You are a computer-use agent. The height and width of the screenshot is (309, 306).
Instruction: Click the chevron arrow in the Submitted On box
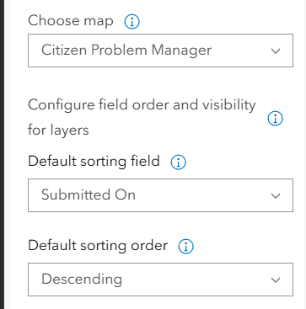[276, 195]
